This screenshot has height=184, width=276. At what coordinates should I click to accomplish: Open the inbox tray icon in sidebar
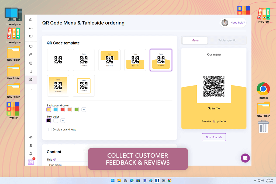coord(31,28)
